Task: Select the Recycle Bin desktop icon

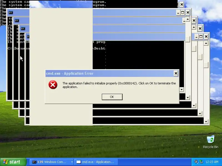Action: pyautogui.click(x=211, y=142)
